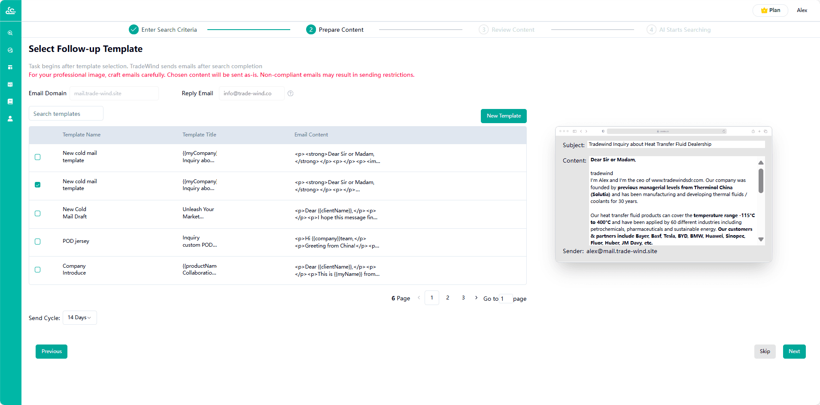Click the help icon beside Reply Email
This screenshot has height=405, width=820.
[x=291, y=94]
